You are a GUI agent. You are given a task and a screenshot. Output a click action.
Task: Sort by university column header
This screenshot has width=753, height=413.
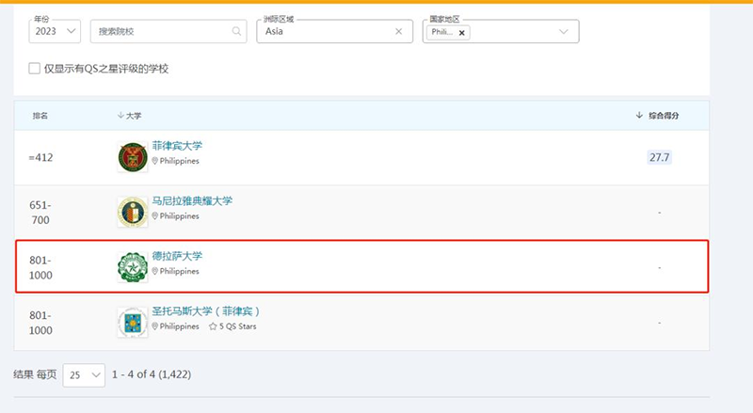tap(129, 116)
